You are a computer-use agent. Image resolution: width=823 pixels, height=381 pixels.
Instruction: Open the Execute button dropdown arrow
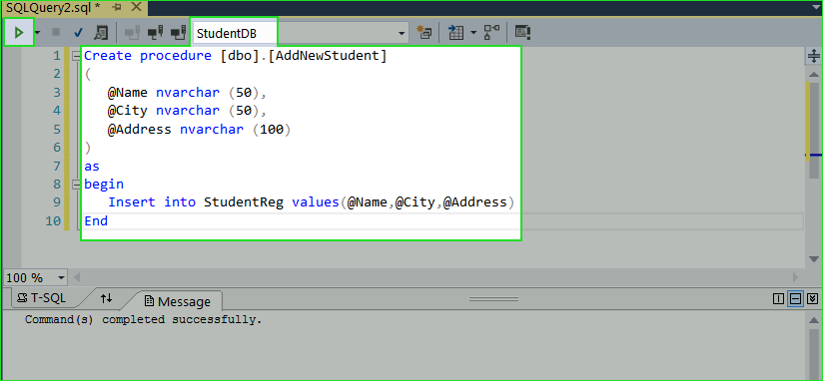[x=37, y=33]
